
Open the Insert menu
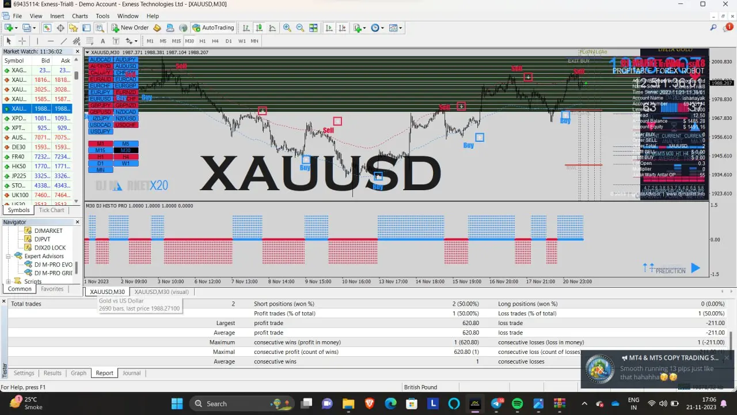[57, 16]
